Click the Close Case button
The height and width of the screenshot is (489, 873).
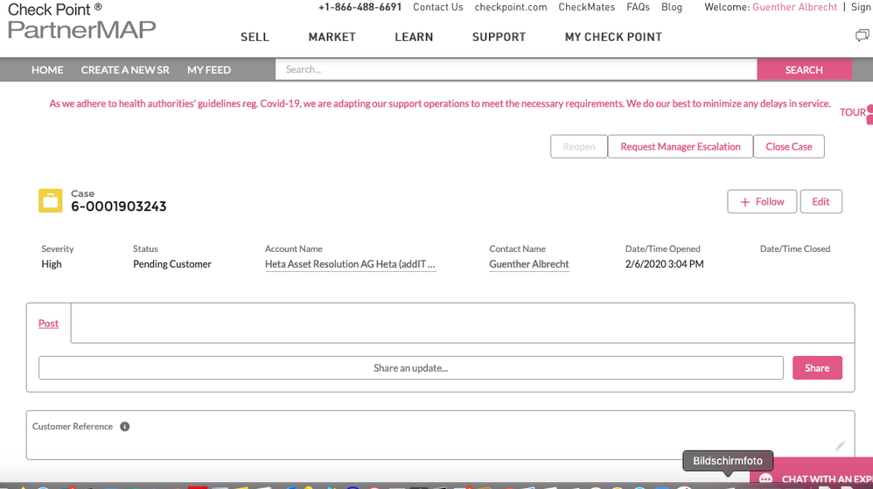789,146
